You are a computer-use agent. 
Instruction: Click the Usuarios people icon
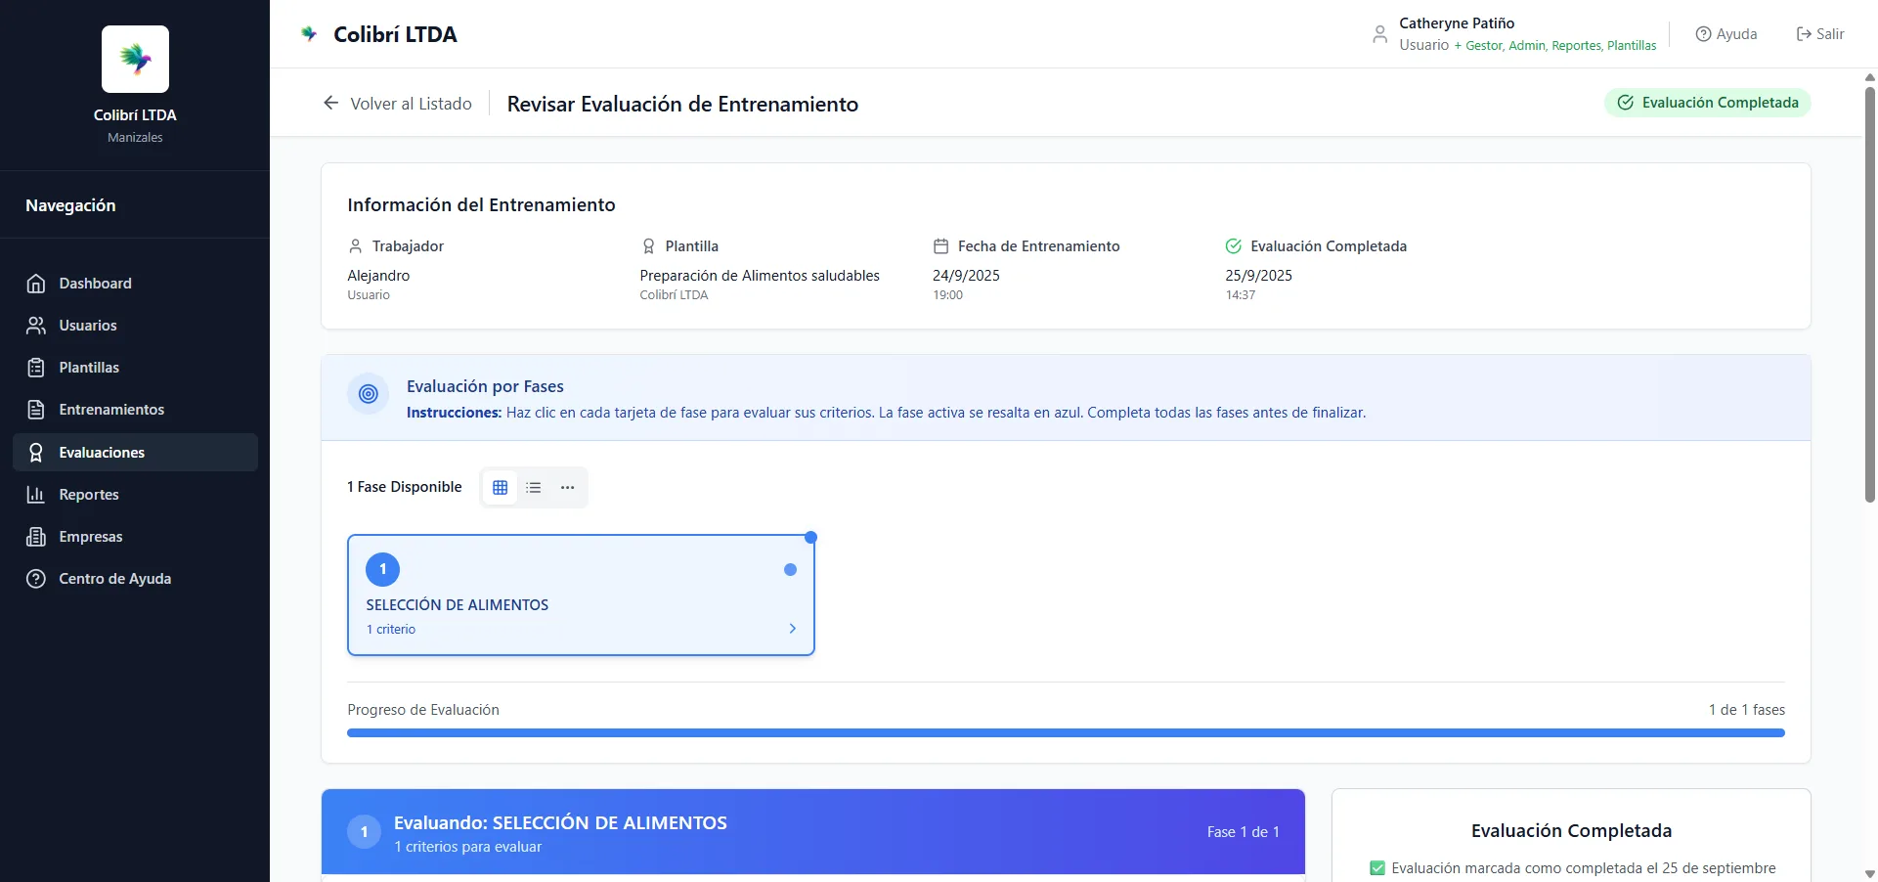(x=36, y=326)
